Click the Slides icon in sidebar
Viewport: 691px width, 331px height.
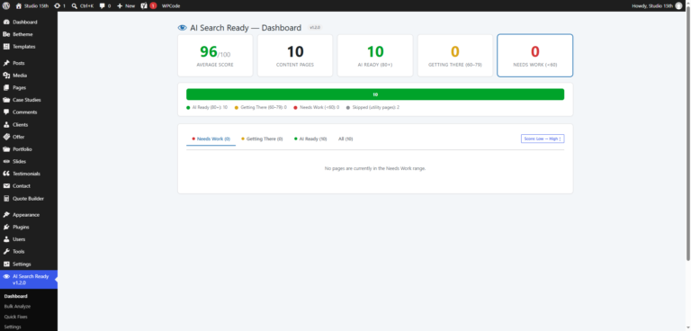[6, 162]
